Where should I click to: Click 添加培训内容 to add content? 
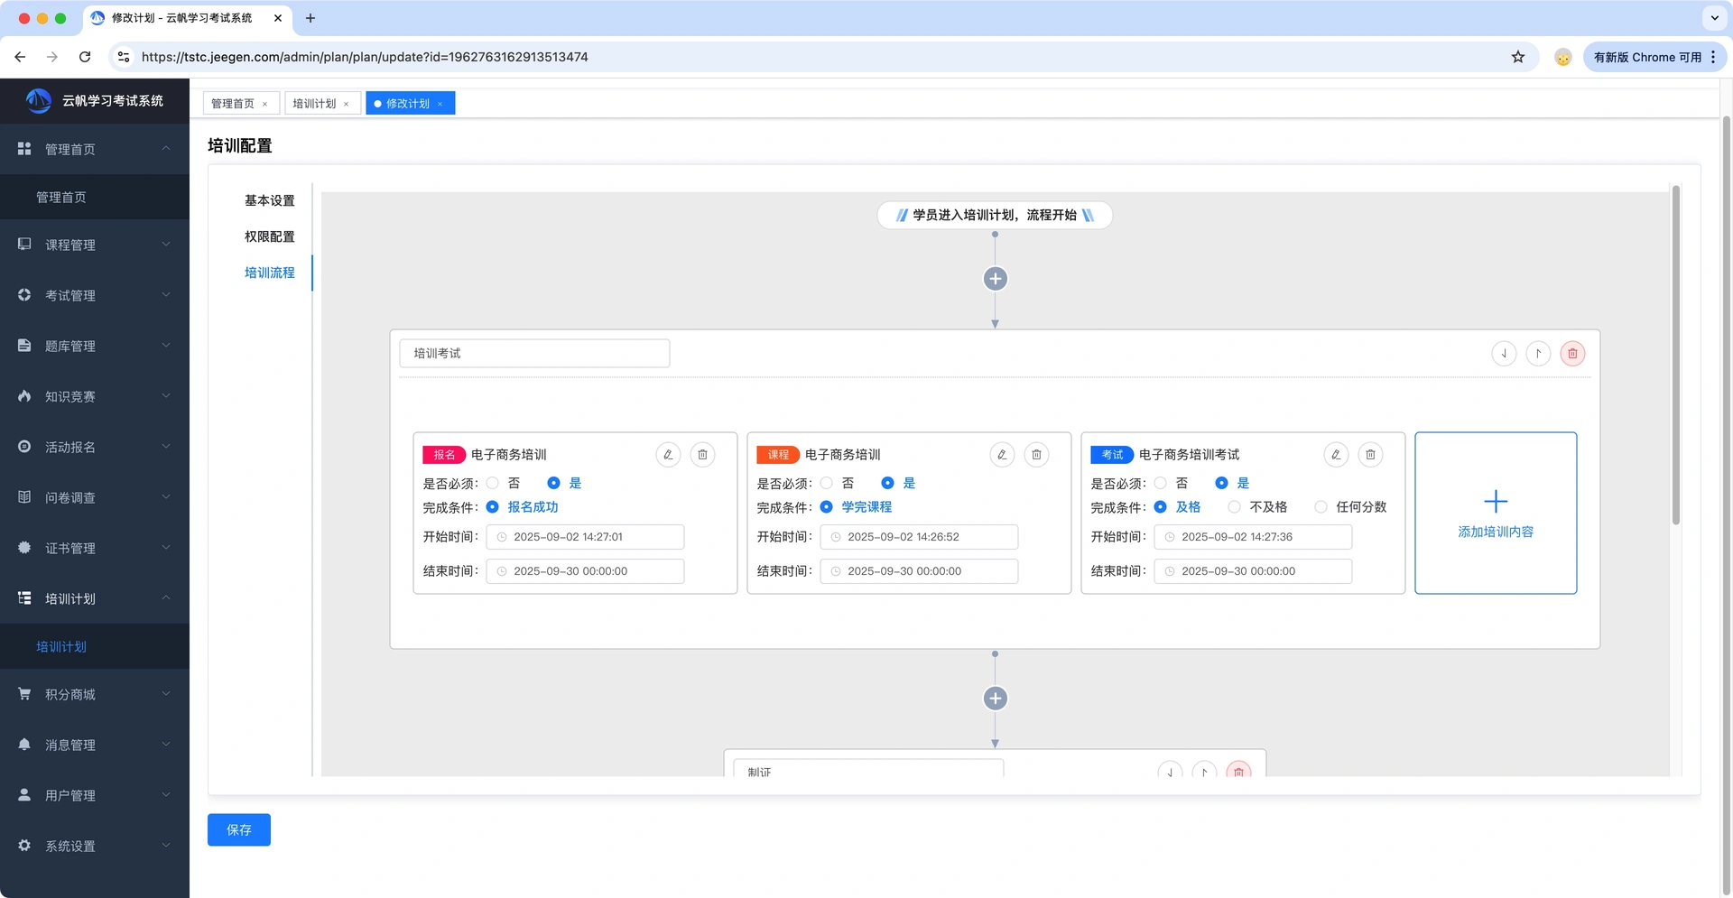1496,513
